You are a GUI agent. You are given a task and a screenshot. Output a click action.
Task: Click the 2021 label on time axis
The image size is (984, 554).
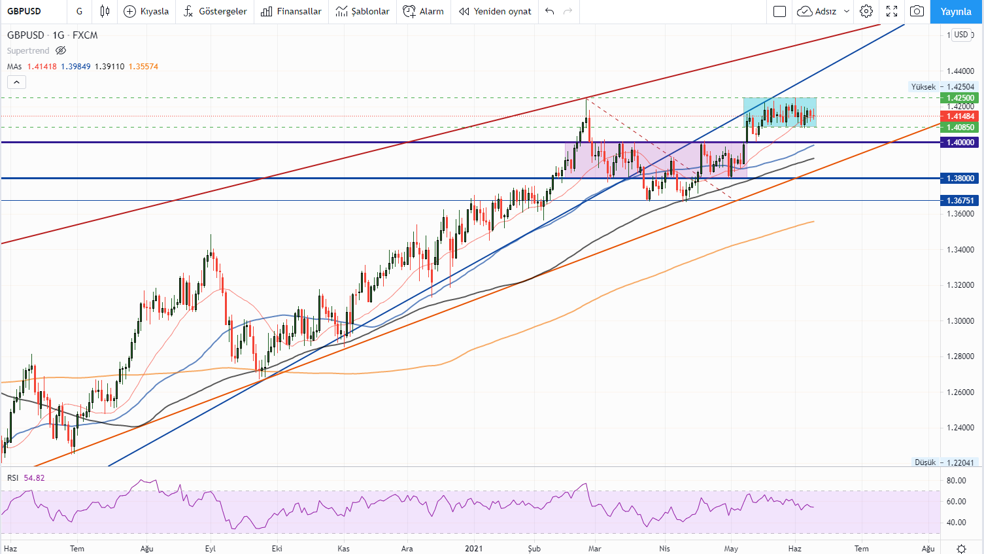pyautogui.click(x=473, y=549)
